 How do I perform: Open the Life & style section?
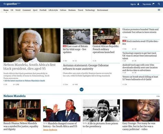tap(53, 10)
